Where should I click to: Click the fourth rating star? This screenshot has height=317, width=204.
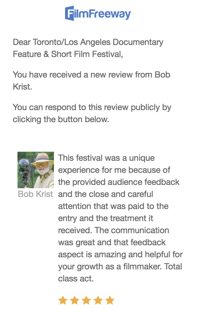pyautogui.click(x=98, y=300)
